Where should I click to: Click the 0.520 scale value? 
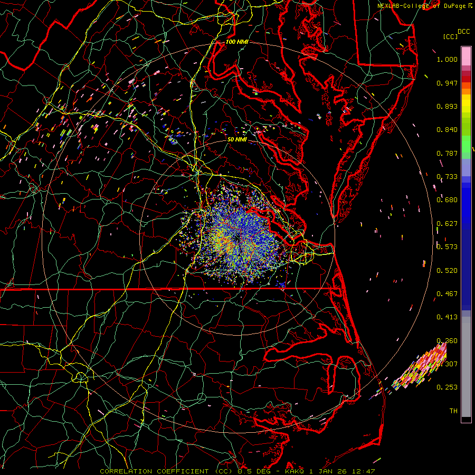click(447, 271)
